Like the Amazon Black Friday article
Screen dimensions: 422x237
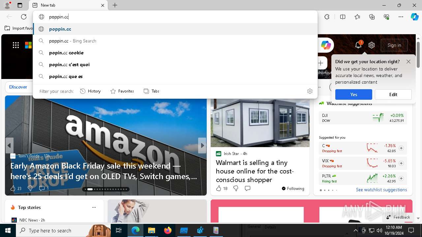coord(13,188)
